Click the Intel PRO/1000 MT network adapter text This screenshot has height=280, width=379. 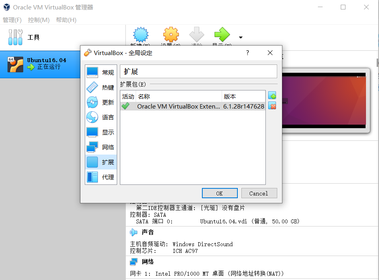click(219, 274)
